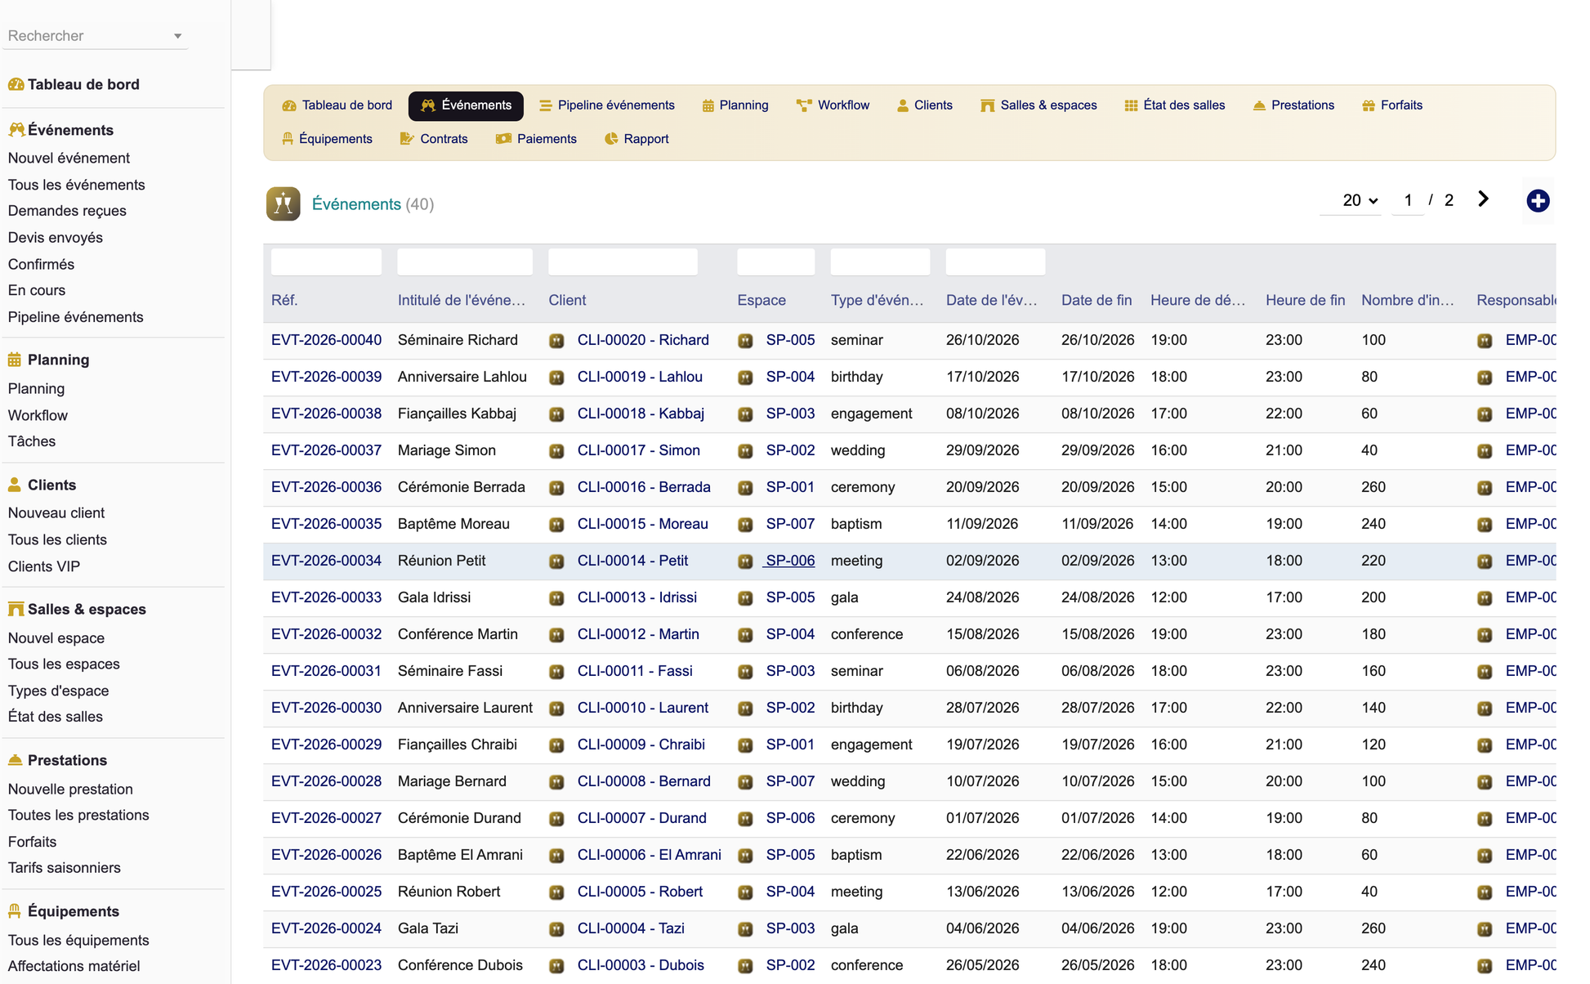Open event reference EVT-2026-00034
Screen dimensions: 1590x984
(x=326, y=561)
